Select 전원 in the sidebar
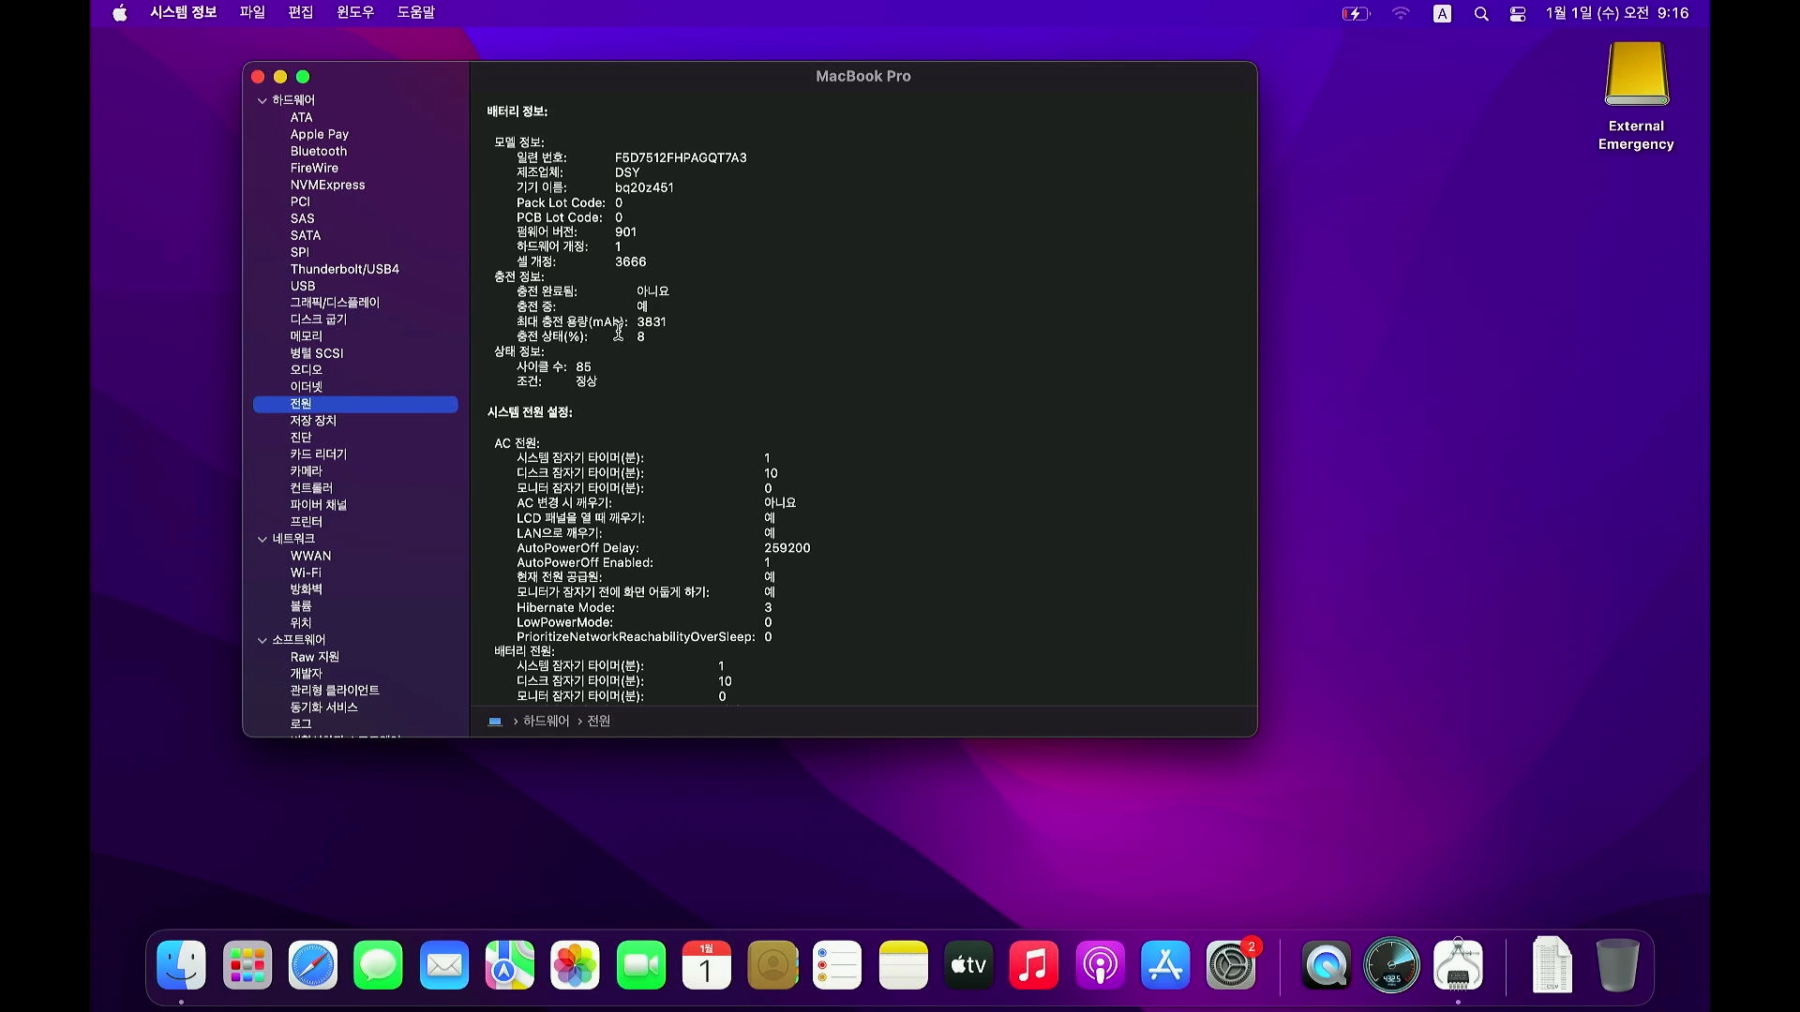The height and width of the screenshot is (1012, 1800). pyautogui.click(x=355, y=404)
